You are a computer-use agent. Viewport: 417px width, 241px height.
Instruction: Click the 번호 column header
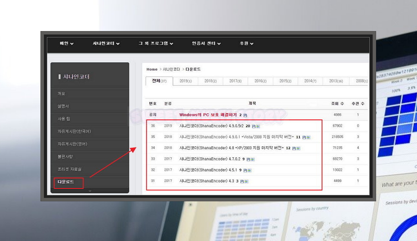tap(153, 103)
